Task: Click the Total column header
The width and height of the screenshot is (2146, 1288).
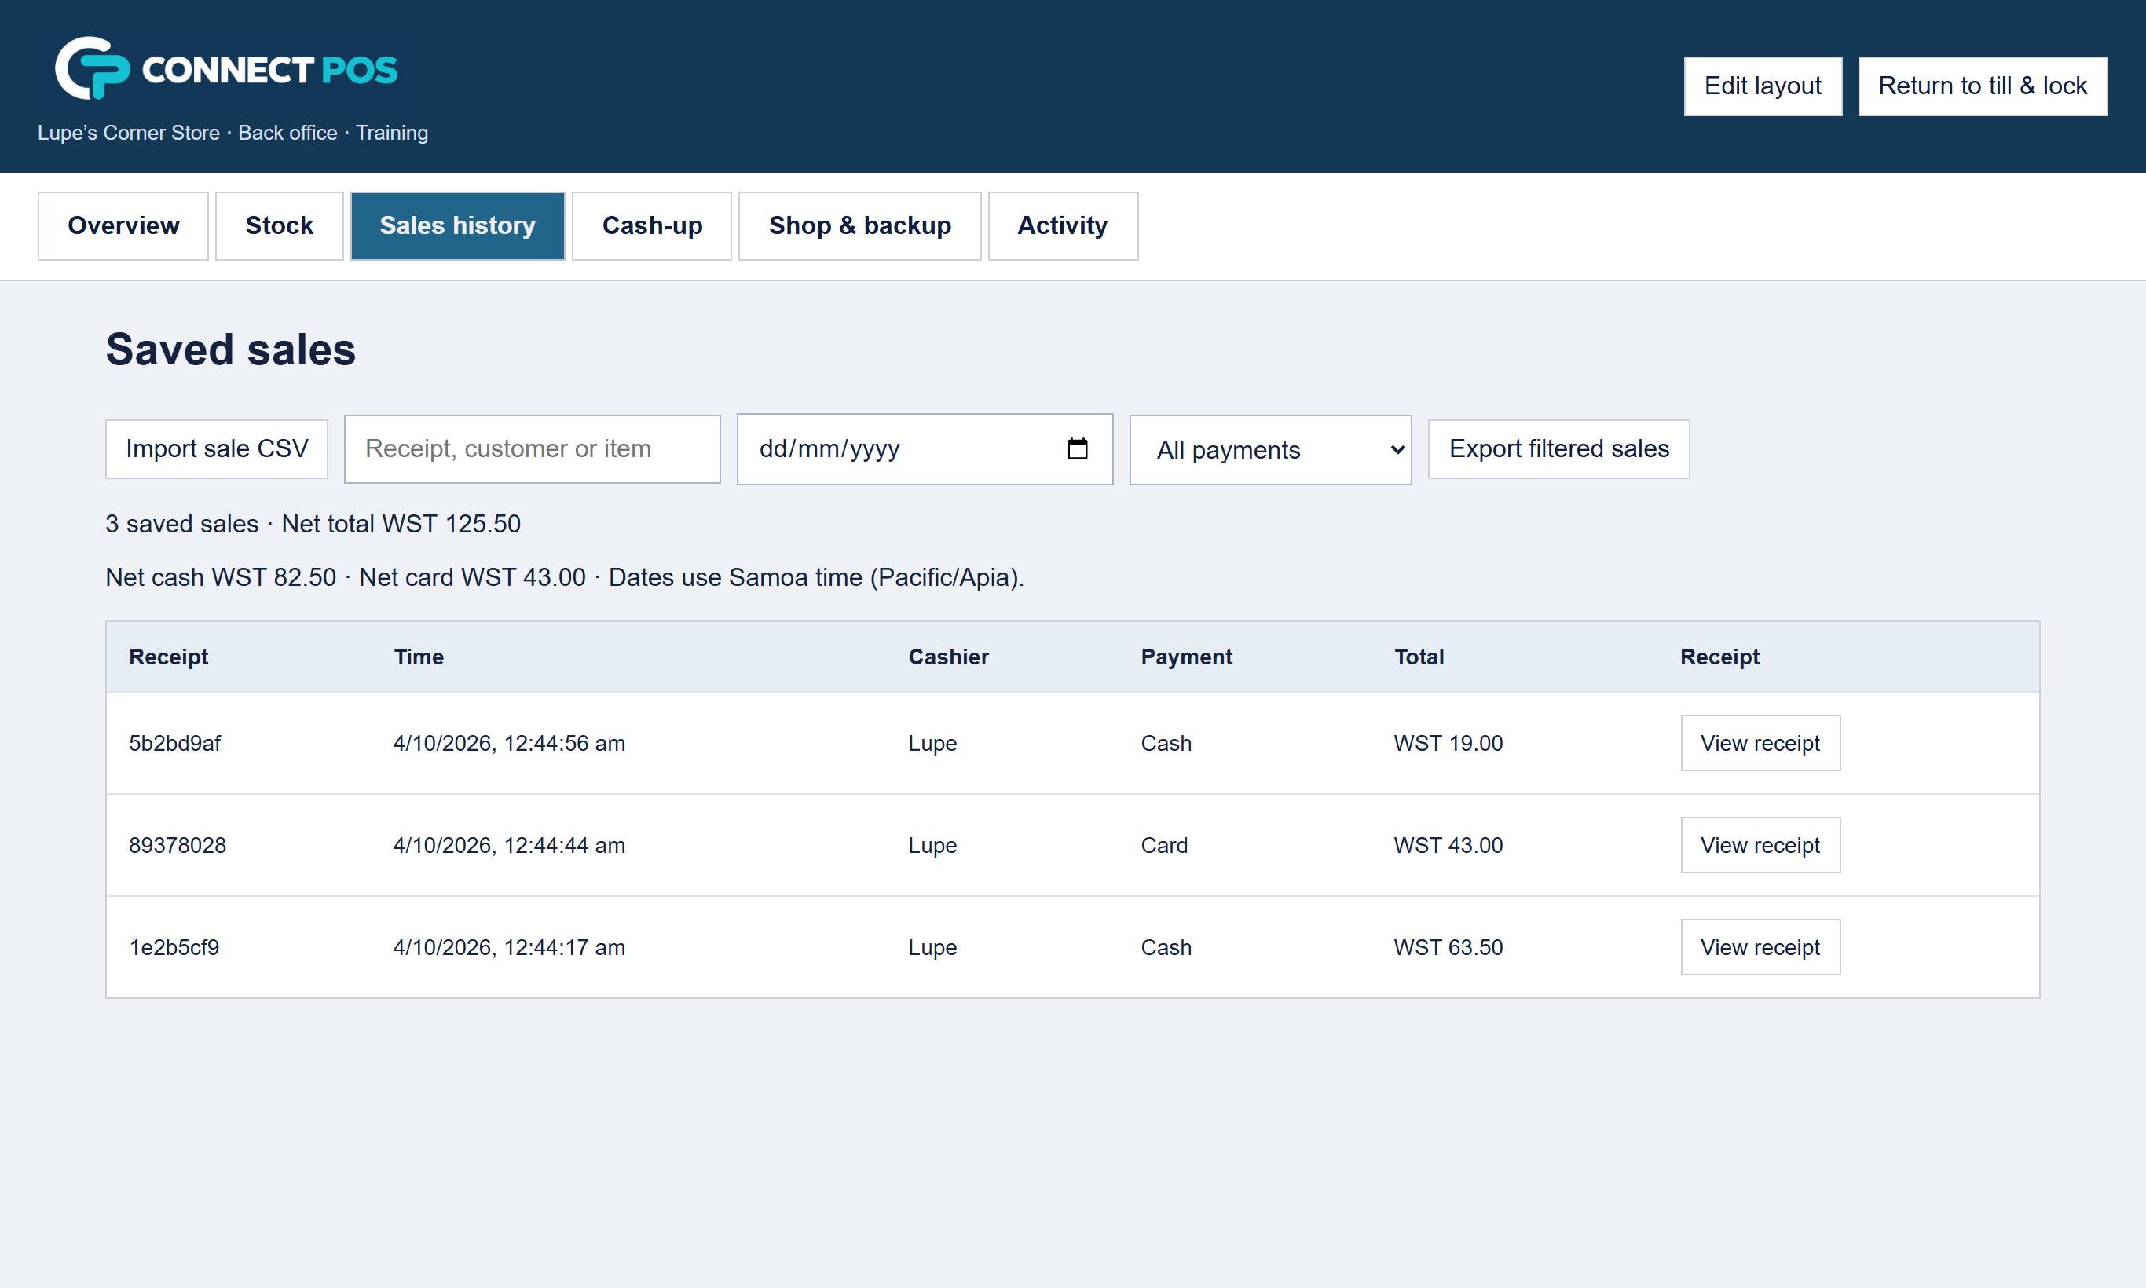Action: [1419, 657]
